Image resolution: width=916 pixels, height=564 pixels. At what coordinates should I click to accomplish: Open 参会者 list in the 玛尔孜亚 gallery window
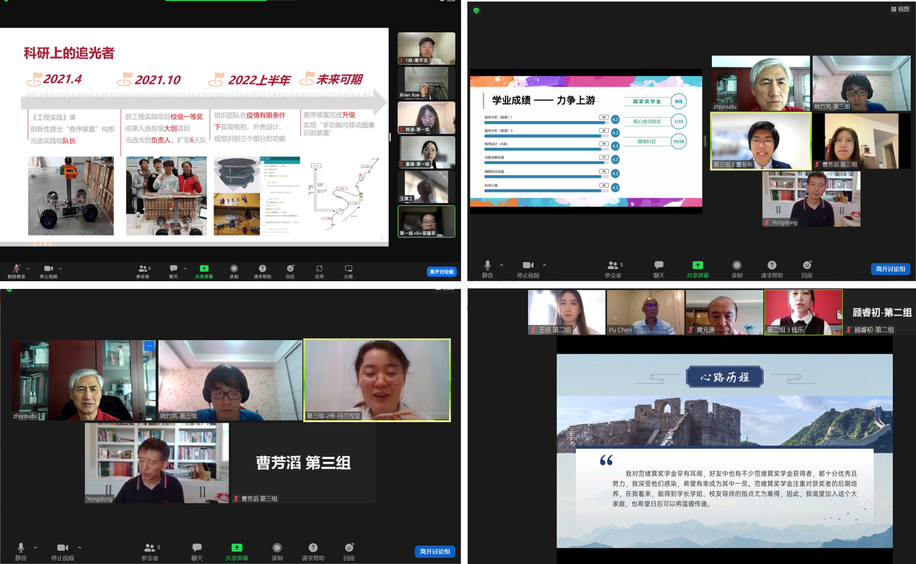[x=150, y=552]
